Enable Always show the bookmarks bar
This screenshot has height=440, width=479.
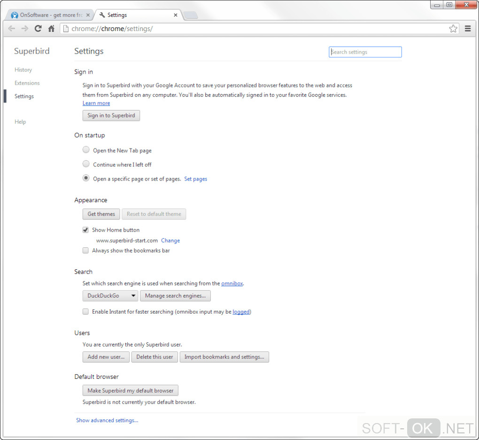coord(85,251)
